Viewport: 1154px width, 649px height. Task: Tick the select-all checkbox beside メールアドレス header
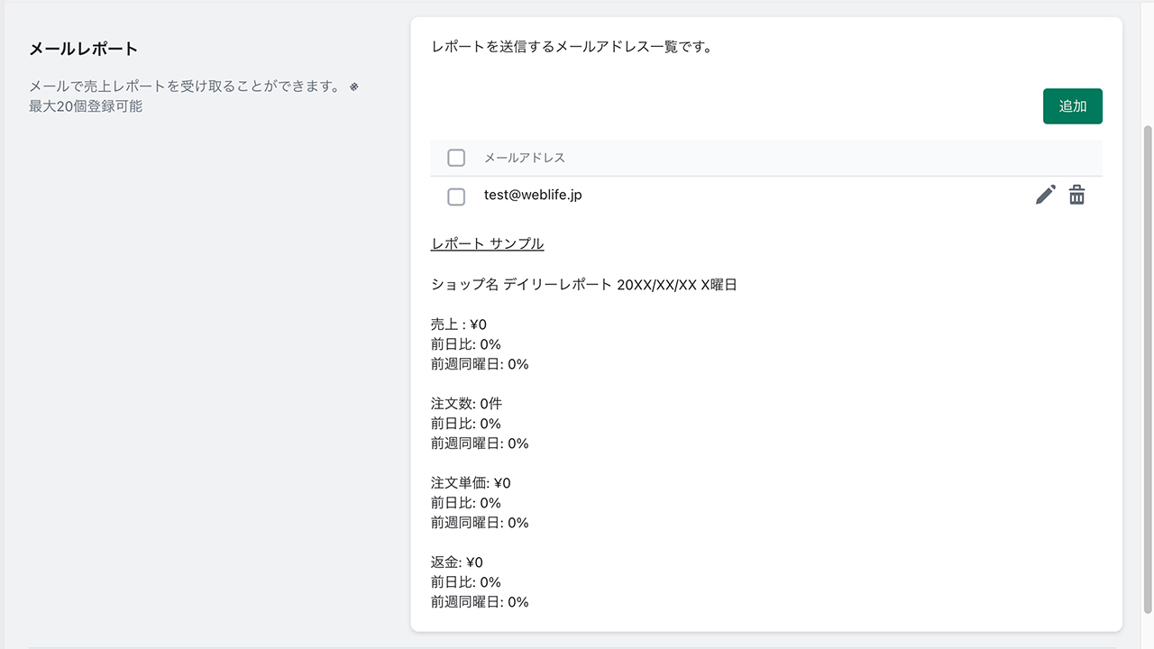pyautogui.click(x=456, y=158)
